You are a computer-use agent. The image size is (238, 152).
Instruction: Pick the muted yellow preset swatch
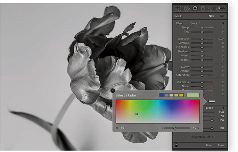tap(176, 95)
